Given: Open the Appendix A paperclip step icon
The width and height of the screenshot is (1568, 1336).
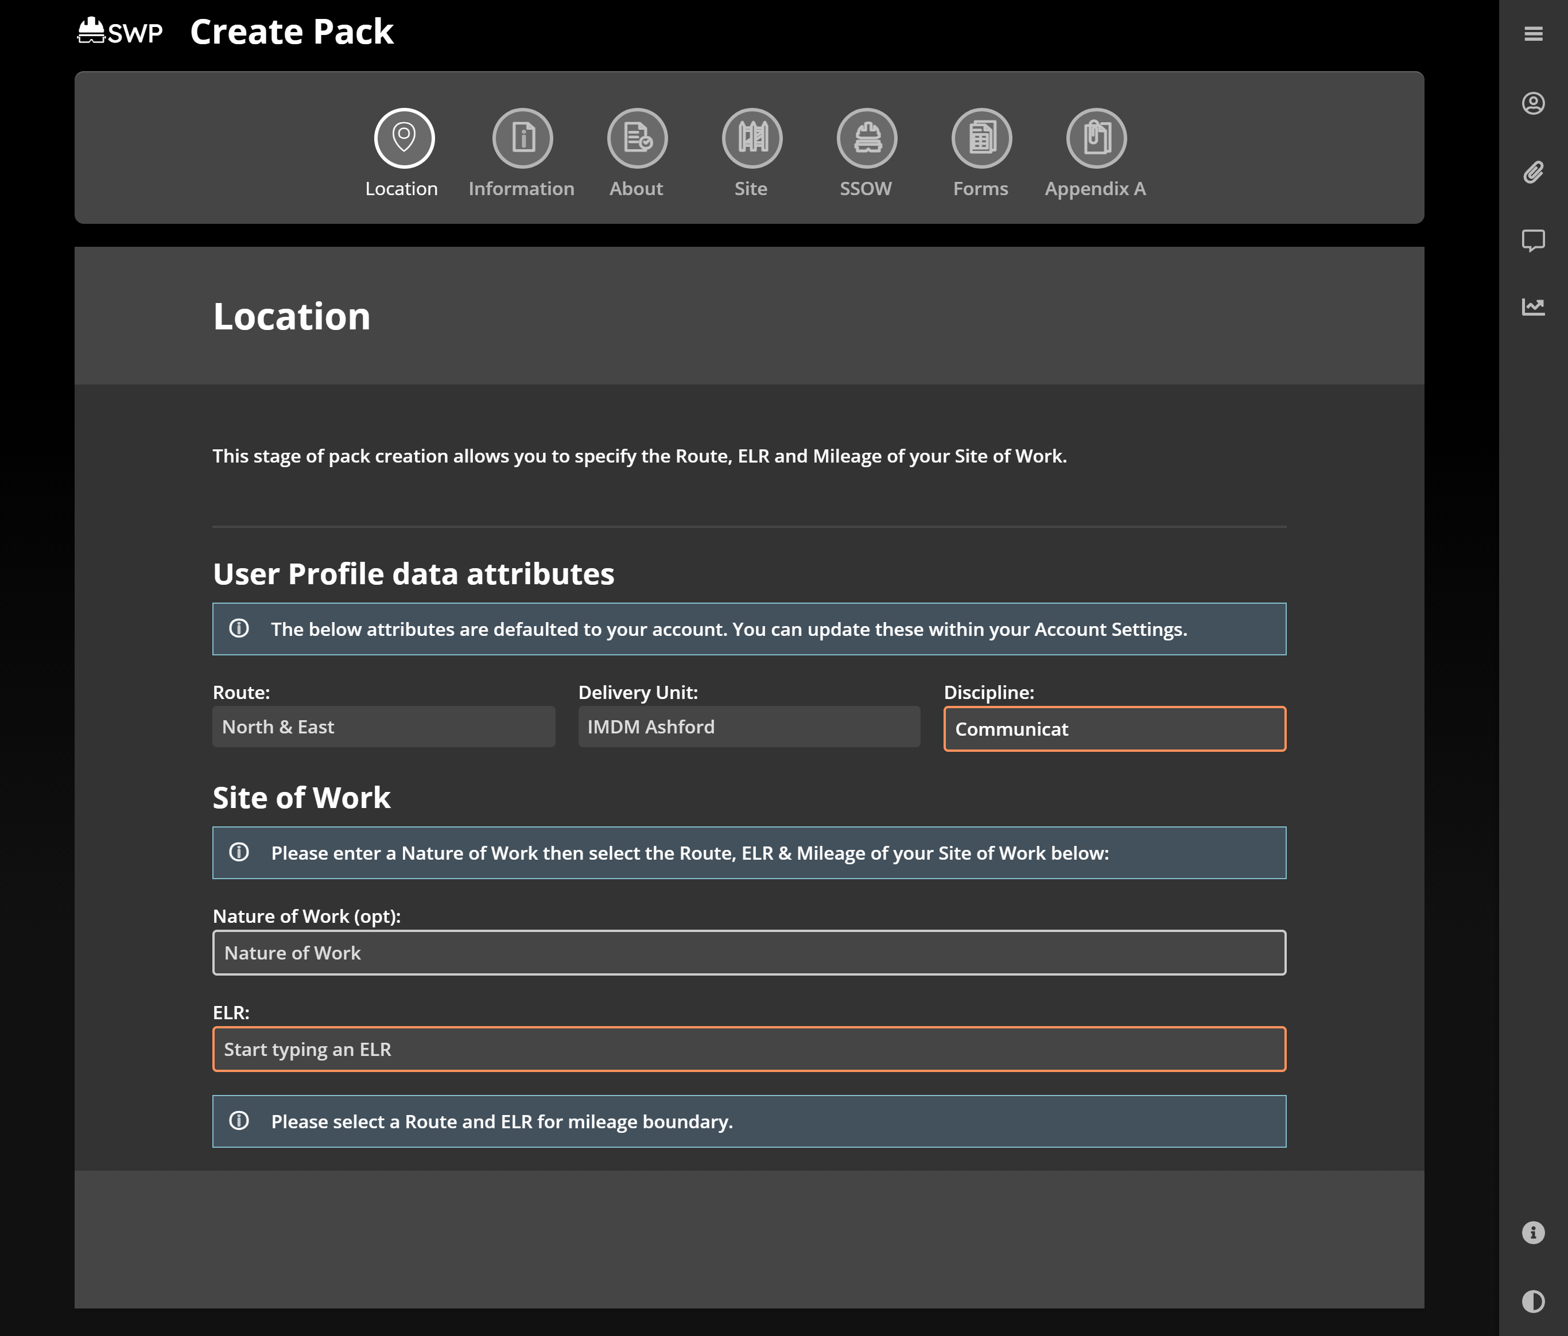Looking at the screenshot, I should point(1095,138).
